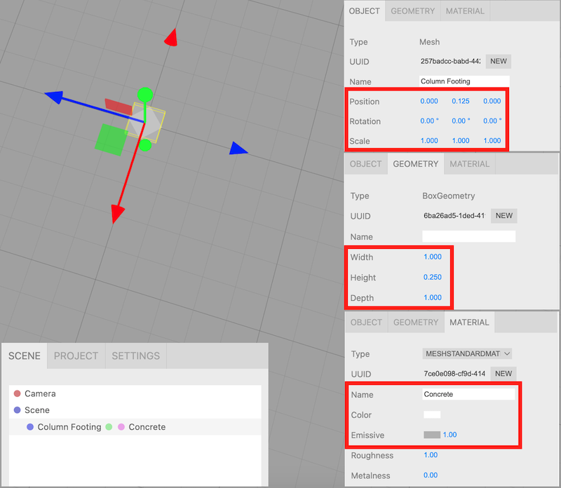This screenshot has width=561, height=488.
Task: Click the Scene node dot icon
Action: coord(18,410)
